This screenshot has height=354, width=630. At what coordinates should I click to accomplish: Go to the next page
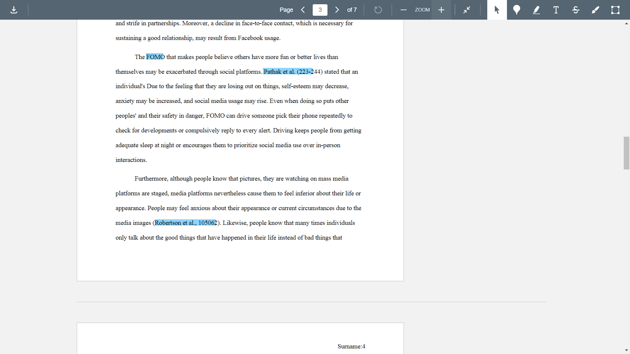point(337,10)
